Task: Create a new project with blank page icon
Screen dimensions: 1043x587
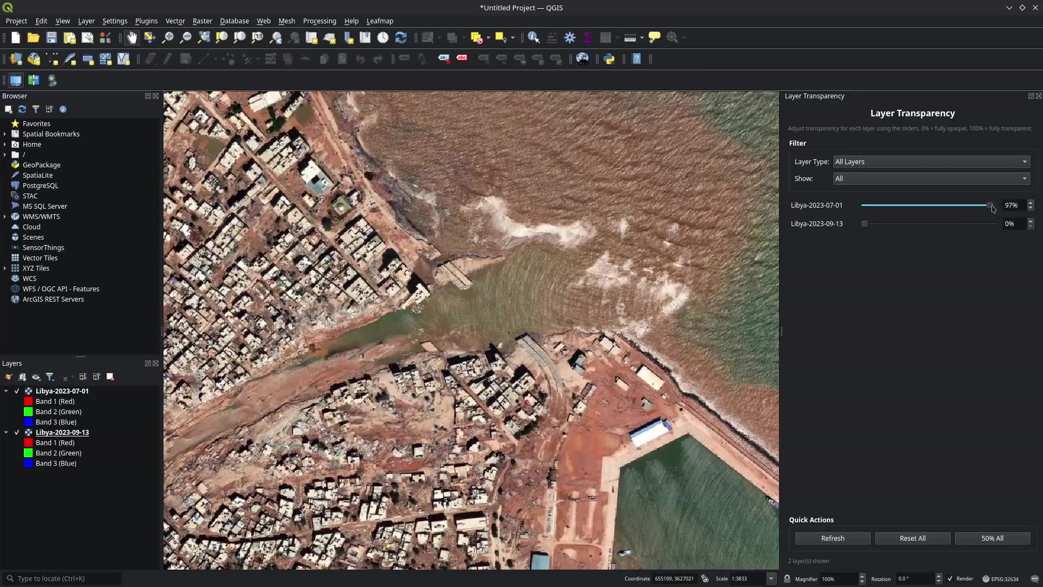Action: click(16, 38)
